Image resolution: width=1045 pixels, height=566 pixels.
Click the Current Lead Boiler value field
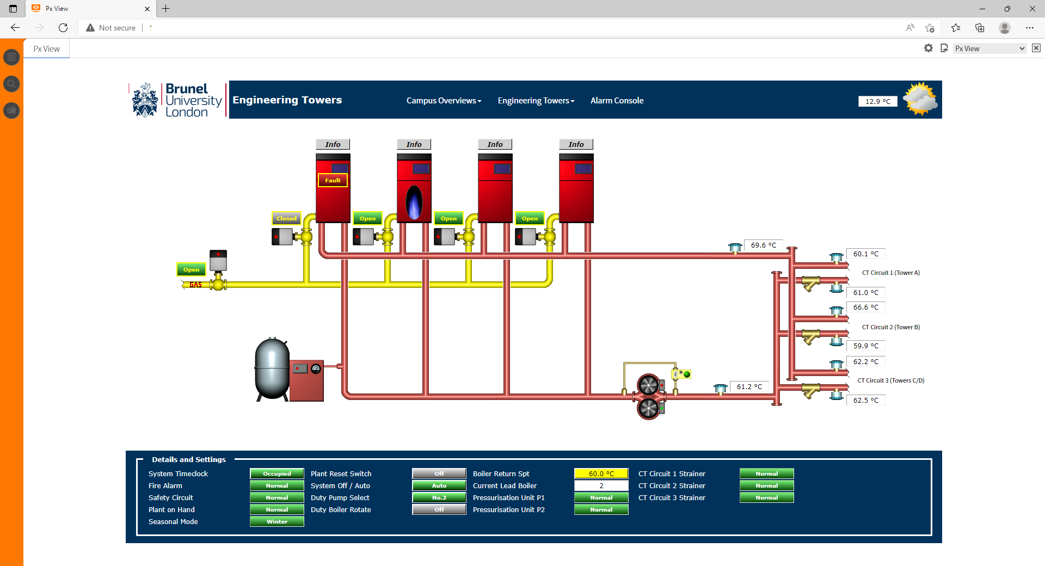point(601,485)
